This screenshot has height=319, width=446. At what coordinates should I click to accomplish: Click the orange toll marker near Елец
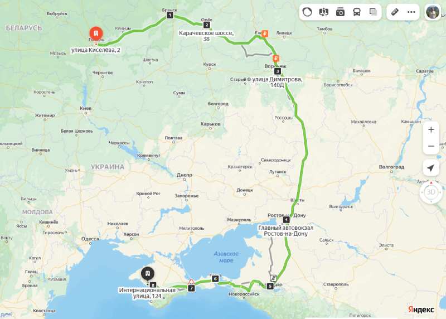coord(265,34)
